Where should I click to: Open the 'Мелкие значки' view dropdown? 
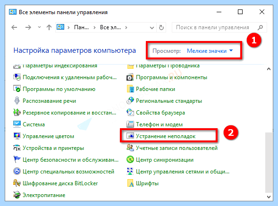(x=210, y=51)
